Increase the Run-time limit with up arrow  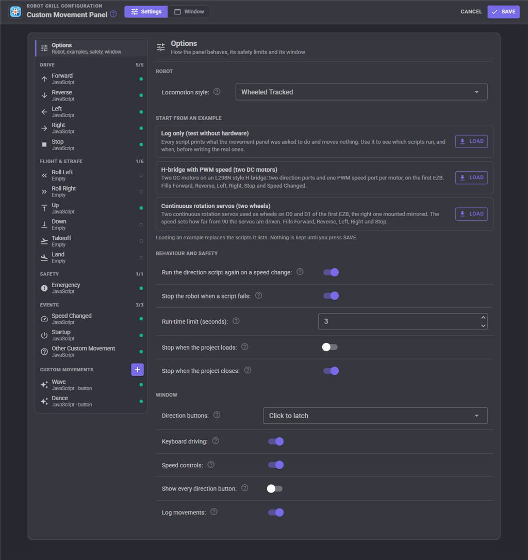click(x=483, y=318)
